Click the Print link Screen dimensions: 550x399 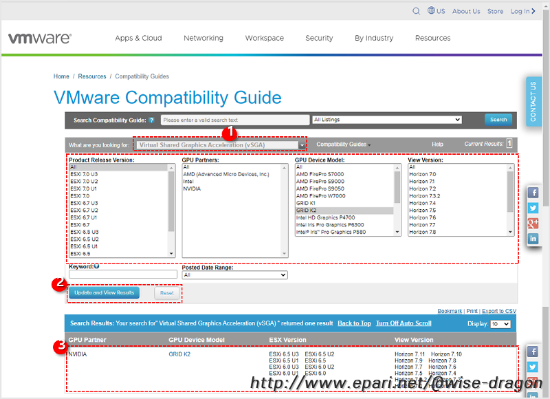472,311
